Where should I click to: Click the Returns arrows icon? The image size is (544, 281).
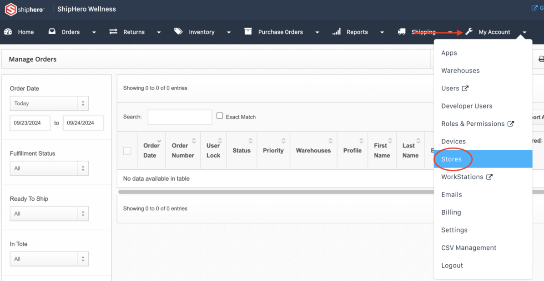[113, 32]
